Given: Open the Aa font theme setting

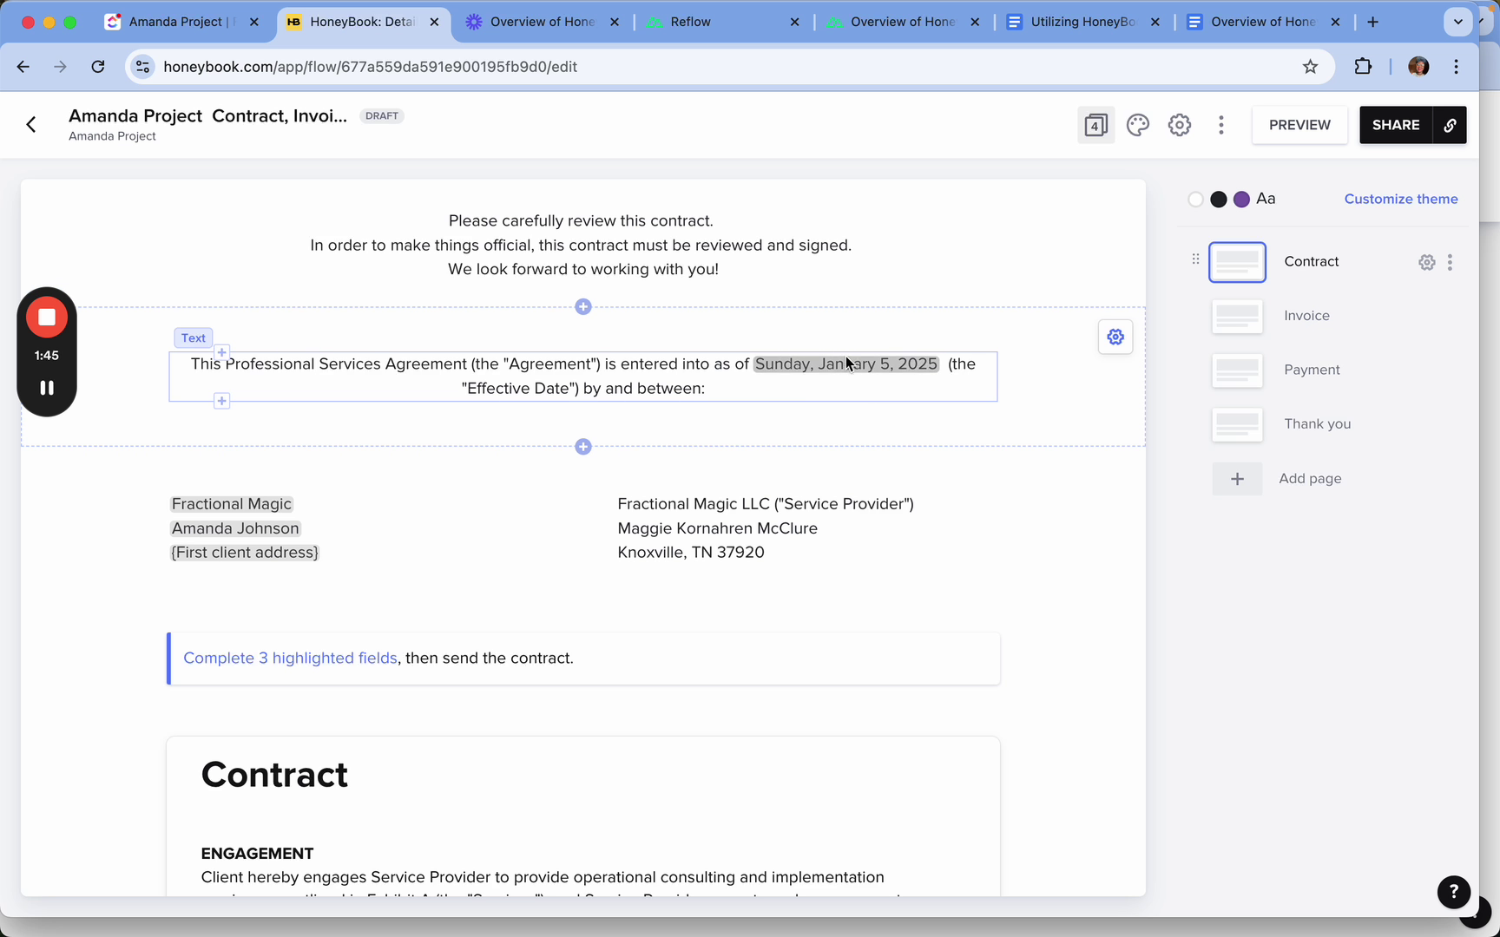Looking at the screenshot, I should [1266, 199].
